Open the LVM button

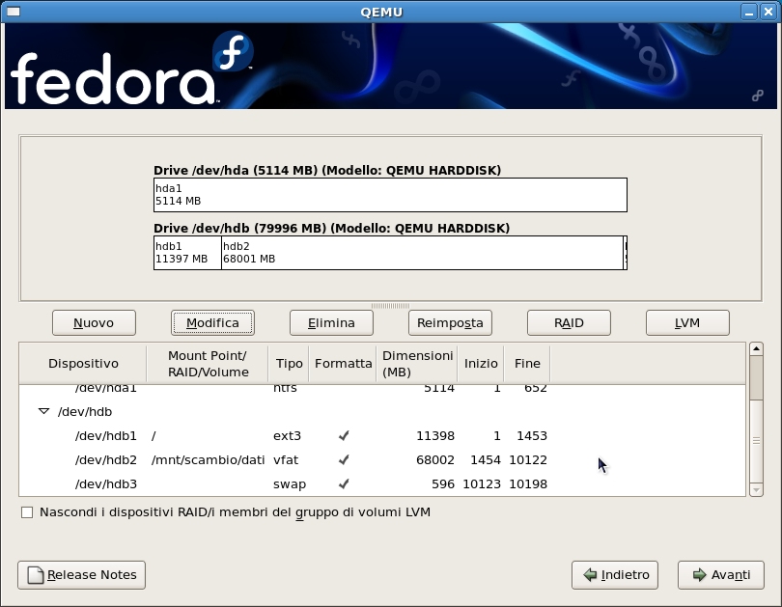(x=687, y=323)
